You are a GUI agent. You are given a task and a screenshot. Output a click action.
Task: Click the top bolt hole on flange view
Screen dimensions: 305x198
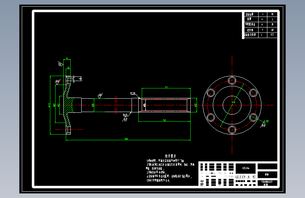(x=232, y=80)
